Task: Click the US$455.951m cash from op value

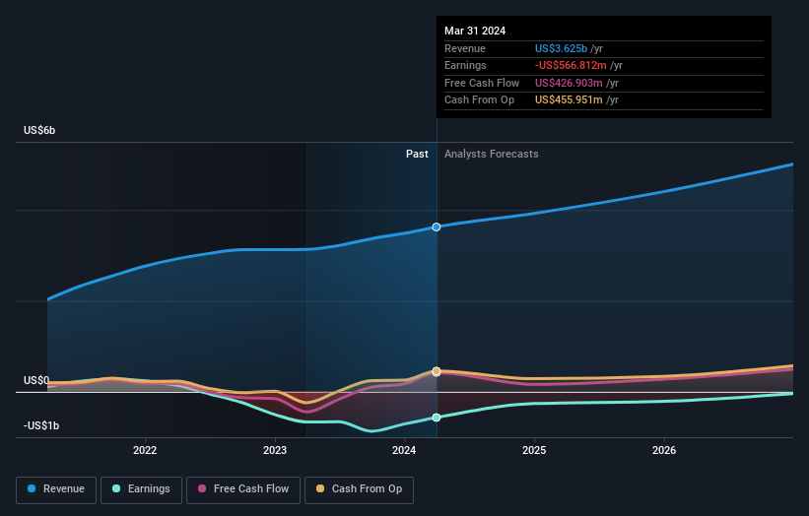Action: (x=569, y=100)
